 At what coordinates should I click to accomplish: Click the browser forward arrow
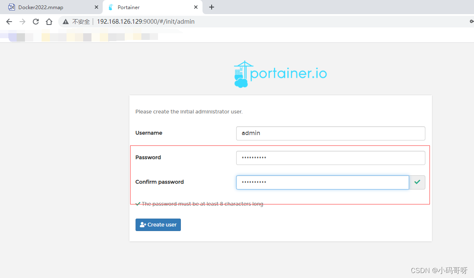[x=22, y=22]
